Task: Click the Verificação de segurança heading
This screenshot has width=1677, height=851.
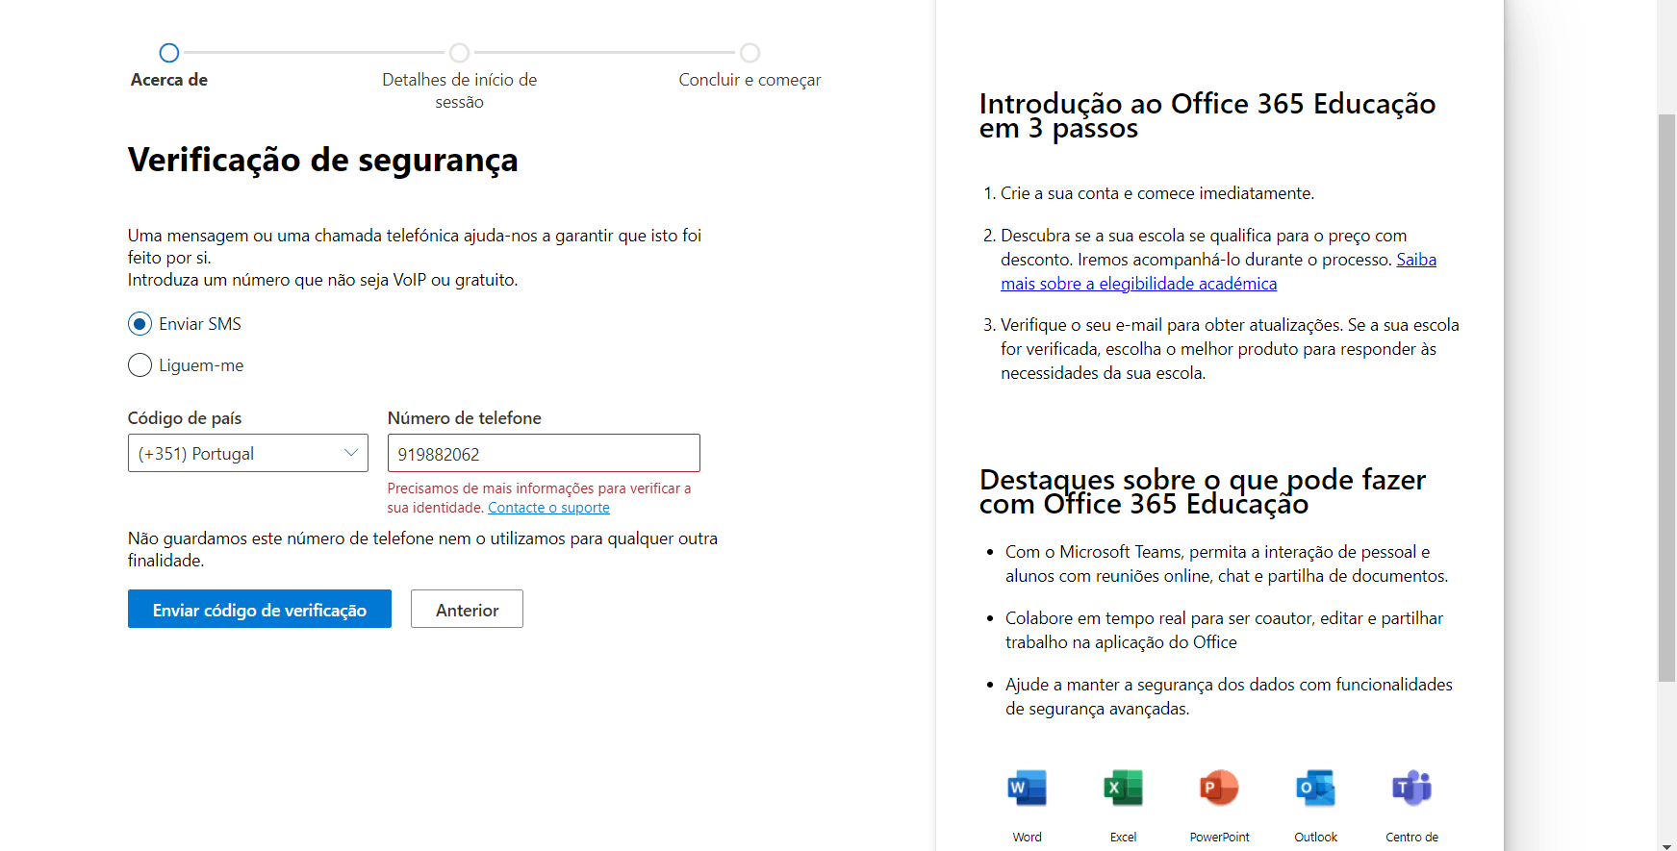Action: coord(323,160)
